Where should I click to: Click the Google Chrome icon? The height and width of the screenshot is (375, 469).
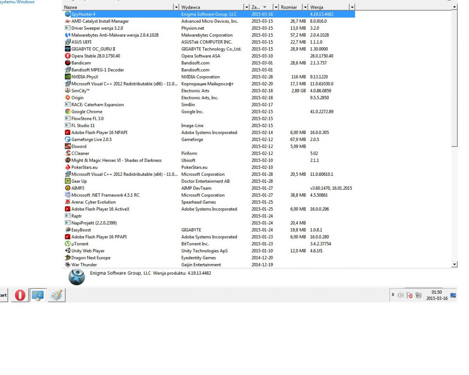68,112
